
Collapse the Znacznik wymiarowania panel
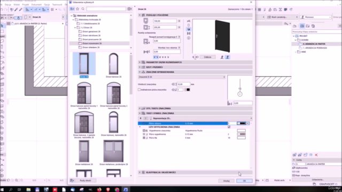point(140,72)
